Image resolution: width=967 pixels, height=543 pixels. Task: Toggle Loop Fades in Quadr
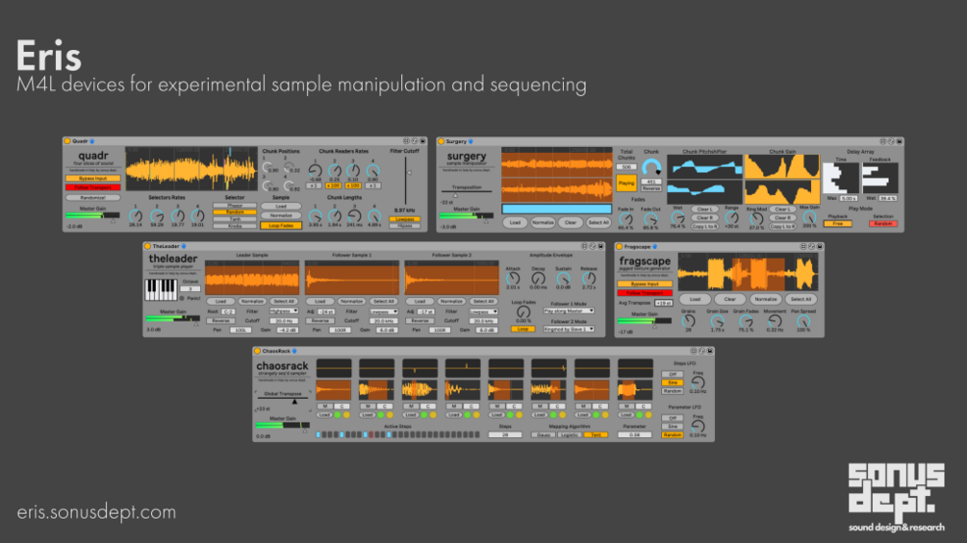coord(281,226)
